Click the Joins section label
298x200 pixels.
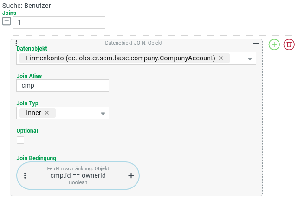pos(9,13)
